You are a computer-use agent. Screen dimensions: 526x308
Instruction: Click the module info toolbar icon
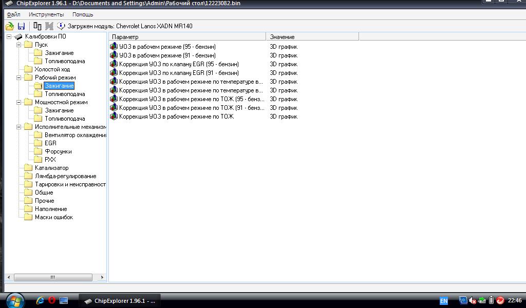point(61,26)
